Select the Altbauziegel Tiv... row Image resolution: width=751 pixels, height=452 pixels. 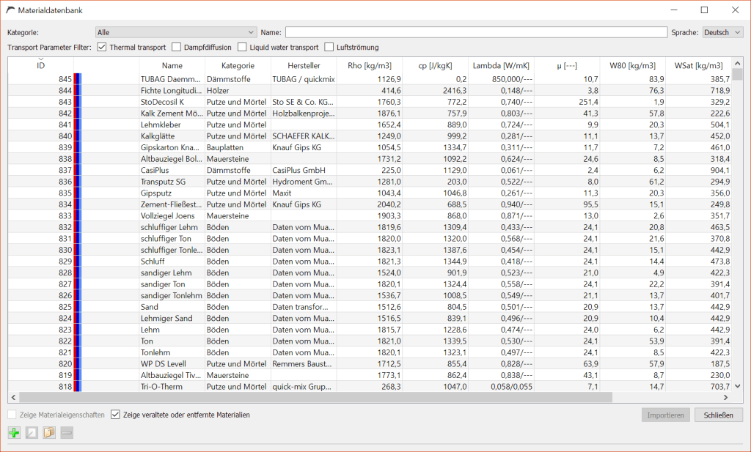click(370, 375)
